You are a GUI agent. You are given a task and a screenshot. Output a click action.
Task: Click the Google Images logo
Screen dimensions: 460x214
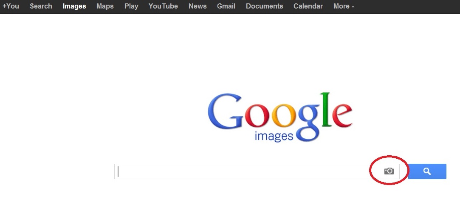click(x=280, y=116)
